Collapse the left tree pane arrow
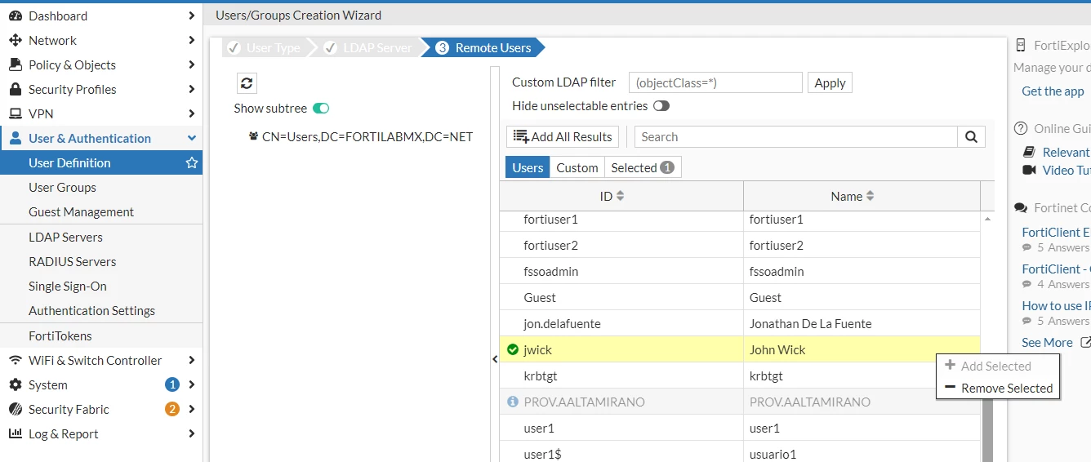1091x462 pixels. (x=494, y=359)
